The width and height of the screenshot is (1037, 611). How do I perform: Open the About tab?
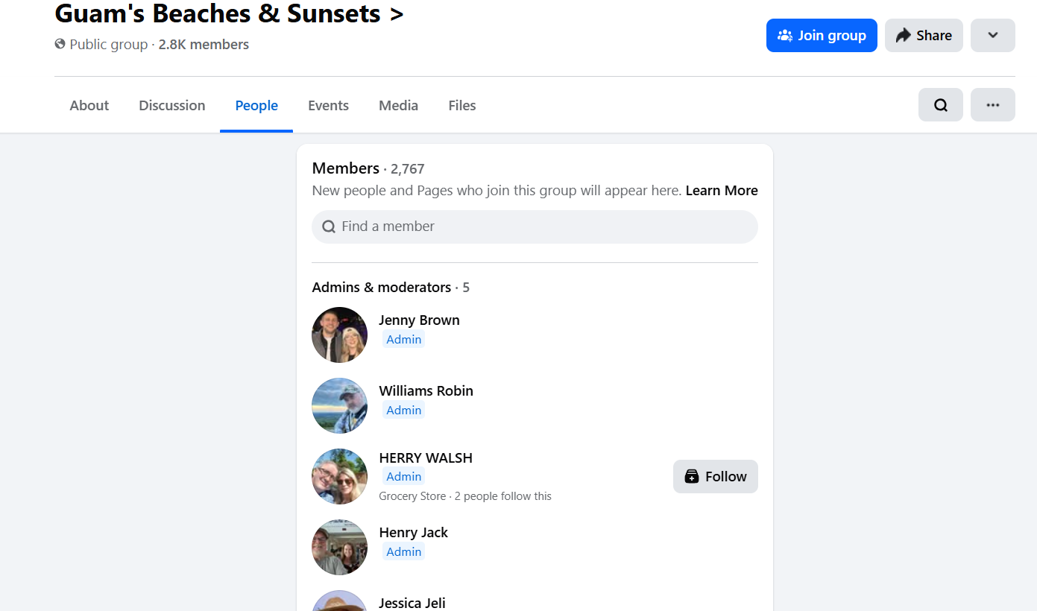(89, 105)
